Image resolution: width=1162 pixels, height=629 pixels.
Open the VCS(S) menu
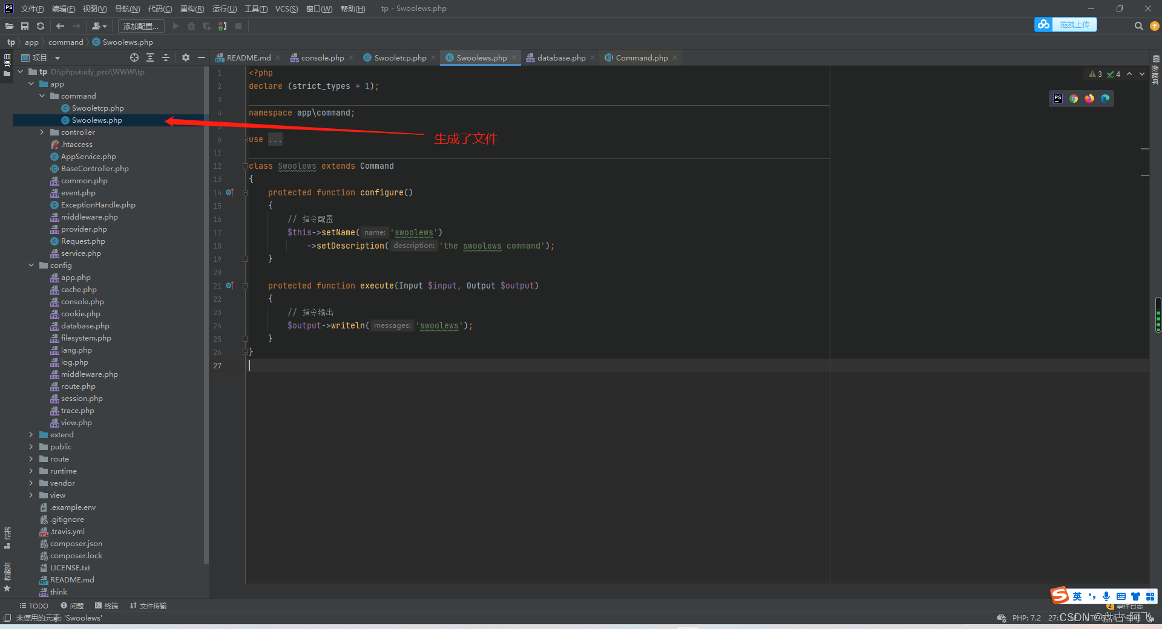coord(287,8)
